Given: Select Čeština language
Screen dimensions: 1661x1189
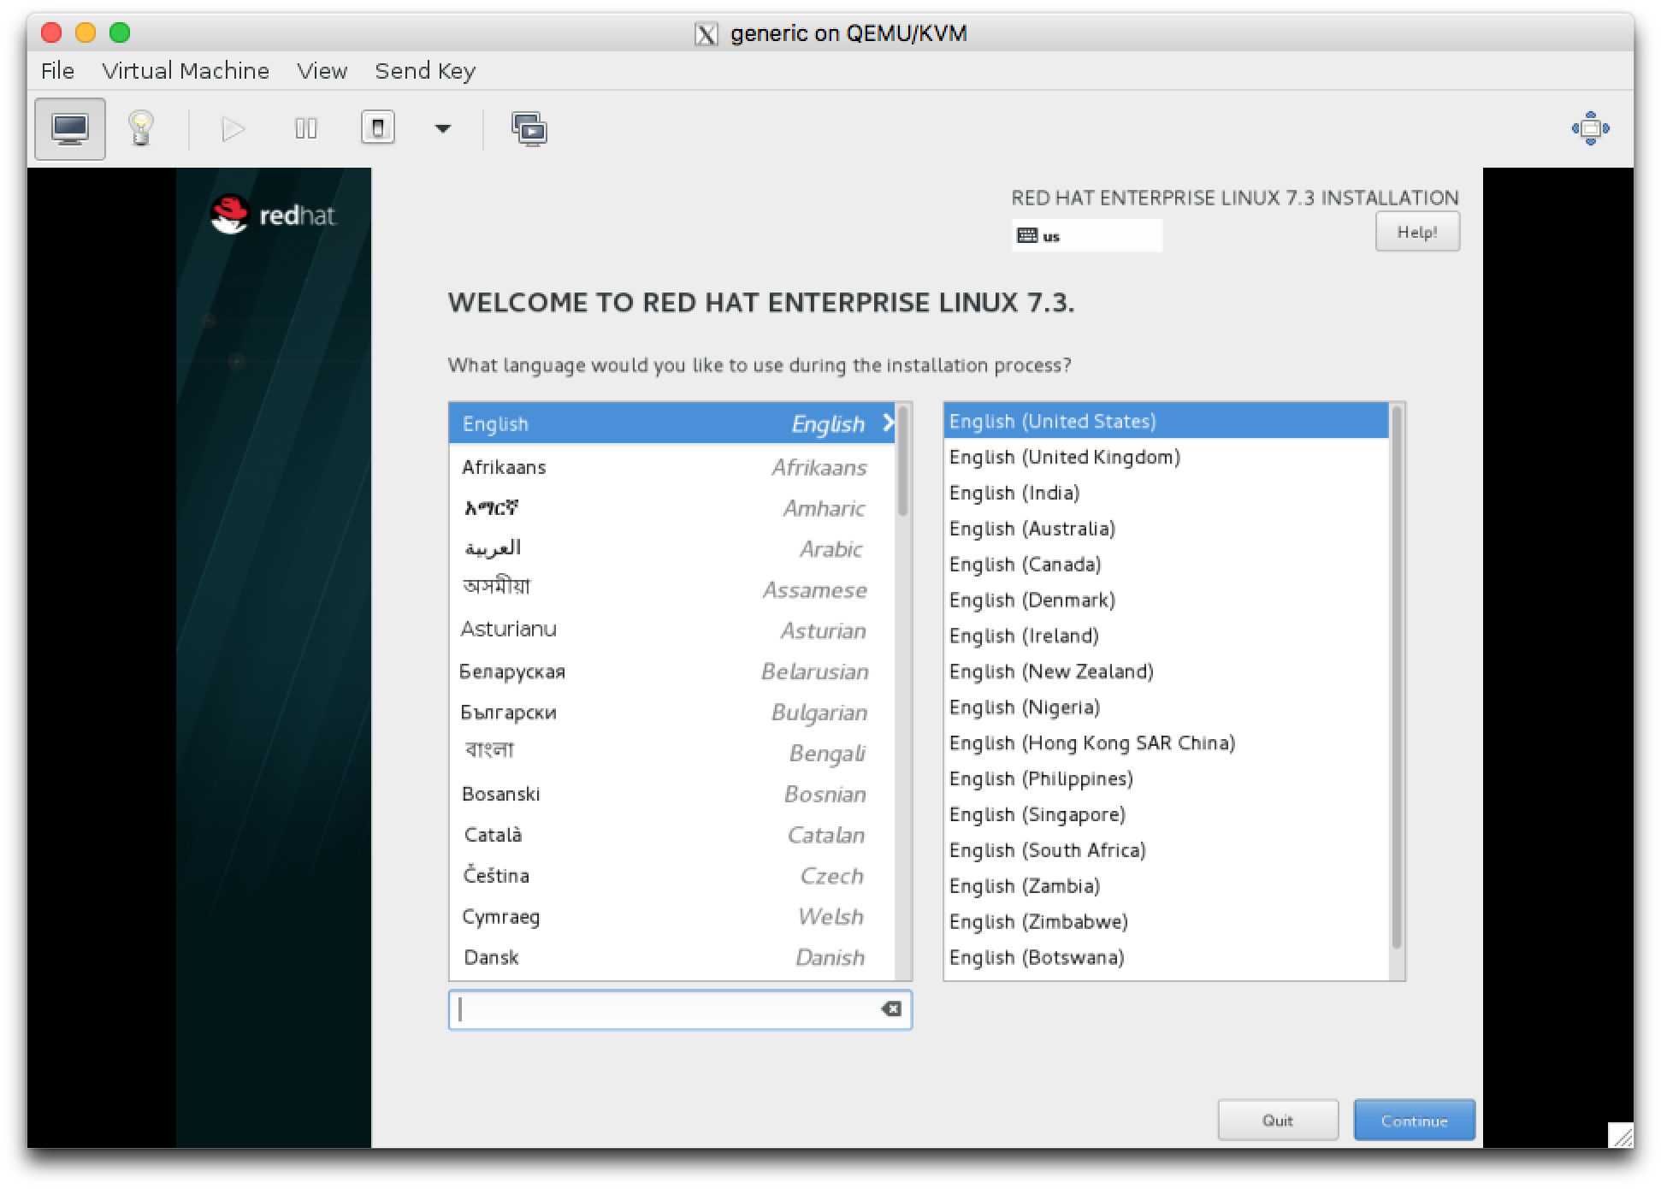Looking at the screenshot, I should (671, 876).
